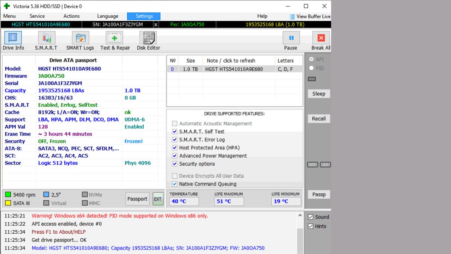The image size is (451, 254).
Task: Click the small WR indicator button
Action: pos(313,165)
